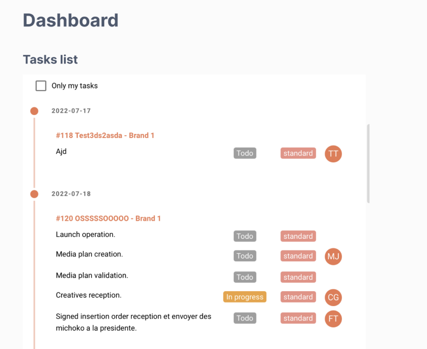
Task: Click Todo badge for Launch operation
Action: (245, 236)
